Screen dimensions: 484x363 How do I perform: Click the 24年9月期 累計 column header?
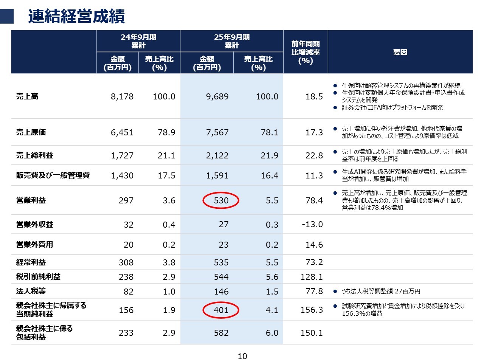(x=138, y=41)
